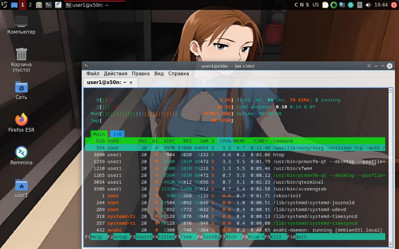Open the LXQt main menu bird icon
399x249 pixels.
coord(4,5)
